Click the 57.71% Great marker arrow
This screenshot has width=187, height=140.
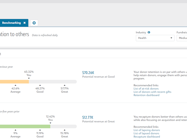(65, 85)
